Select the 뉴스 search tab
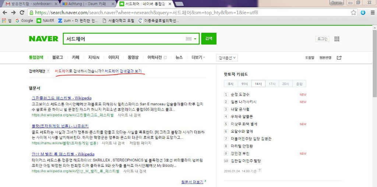 [x=179, y=57]
